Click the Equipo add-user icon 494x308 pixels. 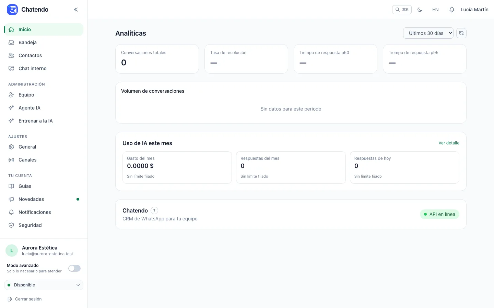click(x=11, y=95)
